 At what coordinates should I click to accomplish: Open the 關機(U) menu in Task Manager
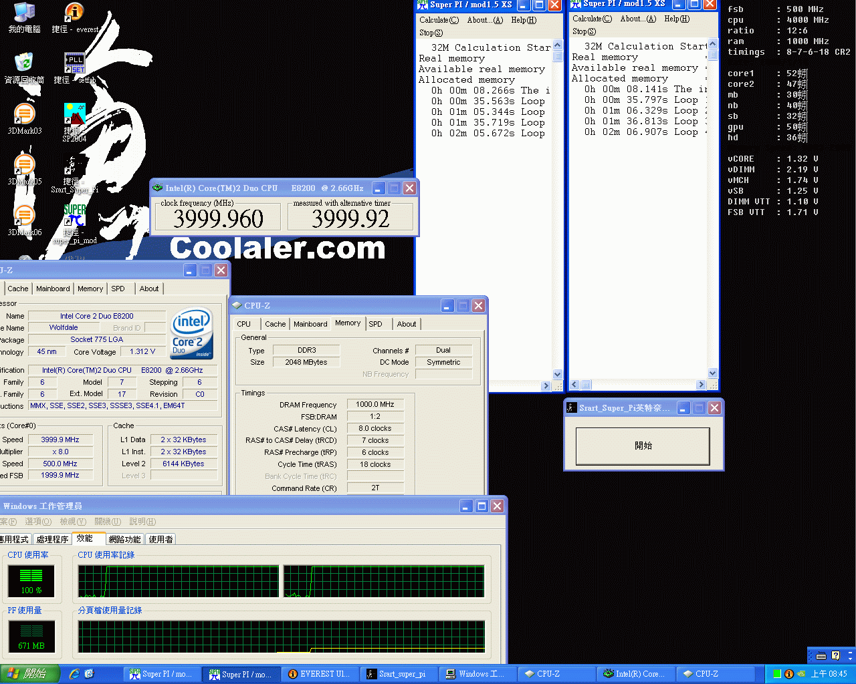click(108, 522)
